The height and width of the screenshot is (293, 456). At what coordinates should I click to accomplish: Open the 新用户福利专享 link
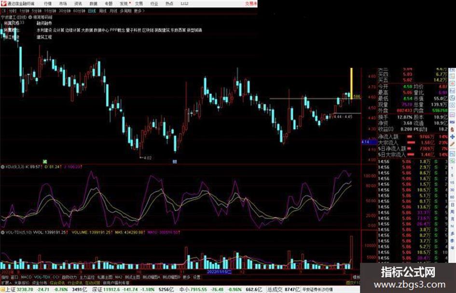[116, 282]
